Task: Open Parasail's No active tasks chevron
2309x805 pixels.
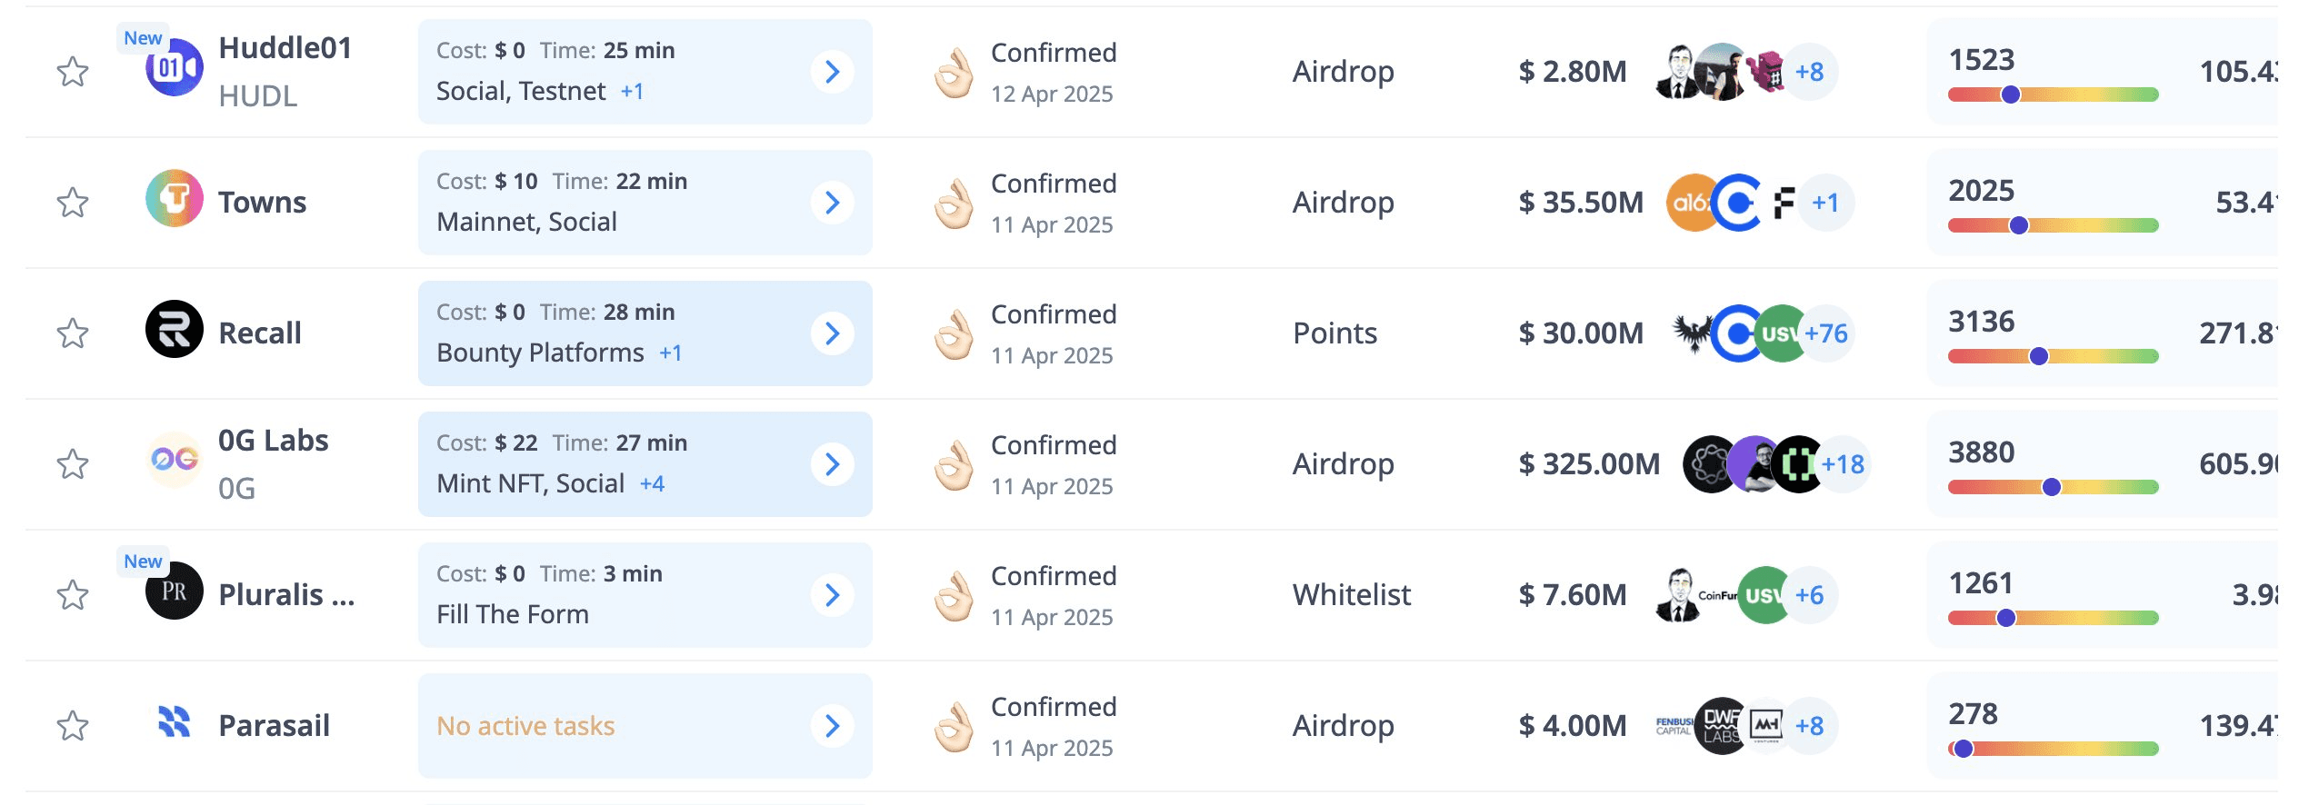Action: click(x=832, y=726)
